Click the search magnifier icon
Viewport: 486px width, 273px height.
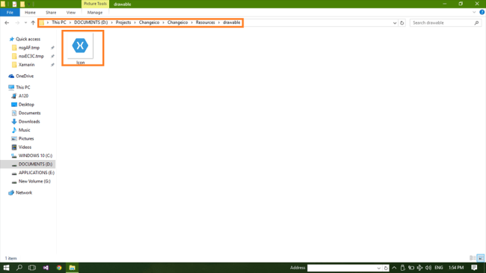click(x=476, y=22)
